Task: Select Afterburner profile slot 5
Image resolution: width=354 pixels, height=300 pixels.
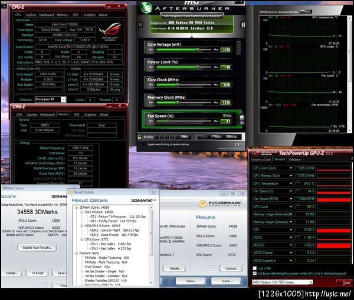Action: tap(177, 137)
